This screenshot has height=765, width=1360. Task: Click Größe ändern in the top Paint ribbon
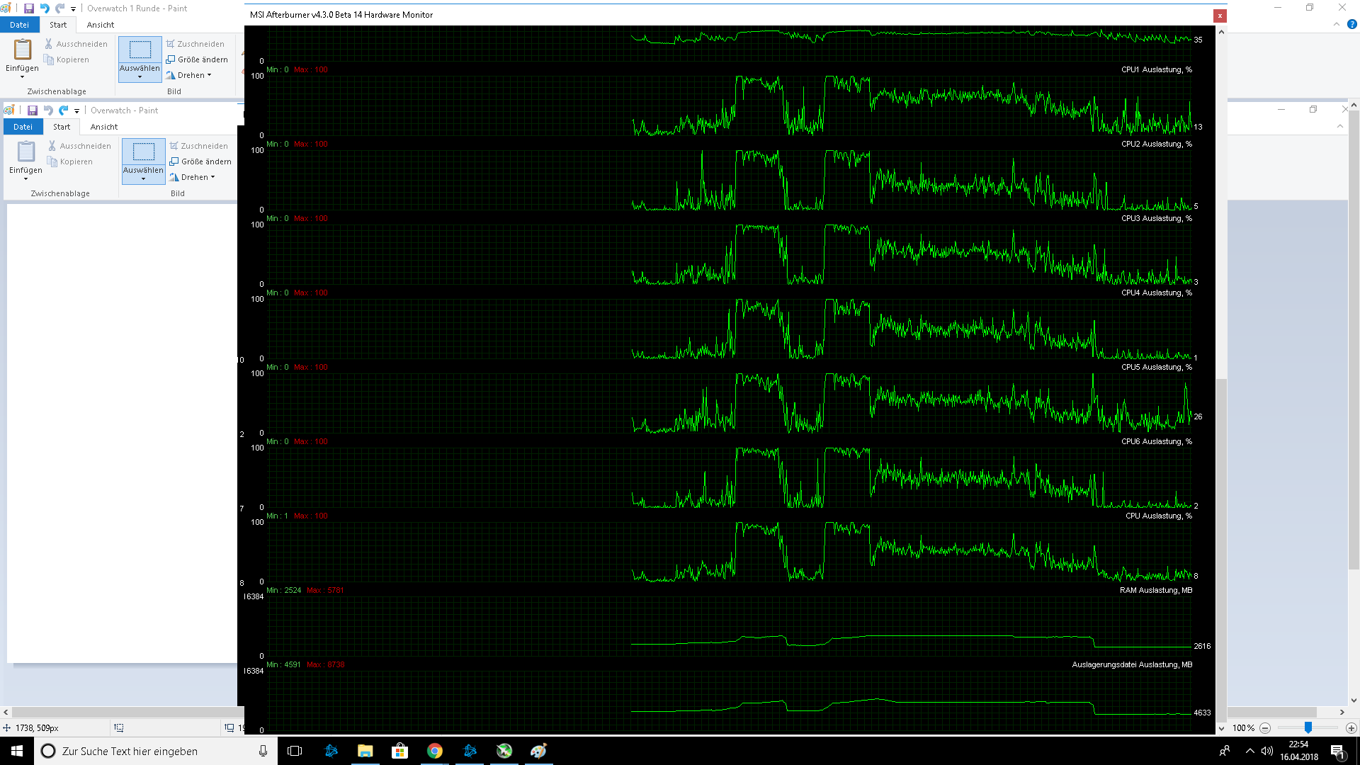(x=197, y=59)
